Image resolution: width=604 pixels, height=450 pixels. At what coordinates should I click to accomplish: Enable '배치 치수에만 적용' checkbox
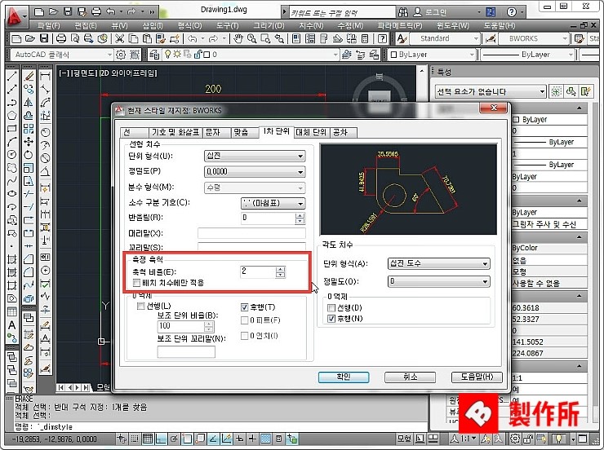pyautogui.click(x=136, y=283)
